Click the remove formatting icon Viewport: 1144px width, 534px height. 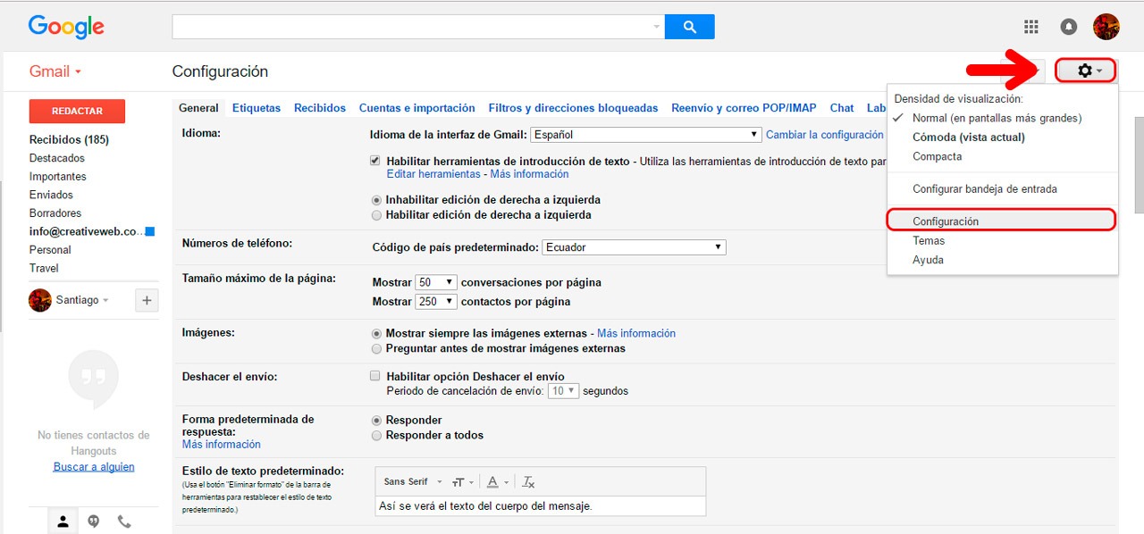point(528,482)
